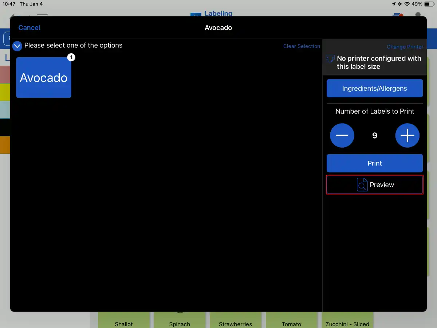This screenshot has width=437, height=328.
Task: Pick the yellow category swatch on left
Action: (5, 92)
